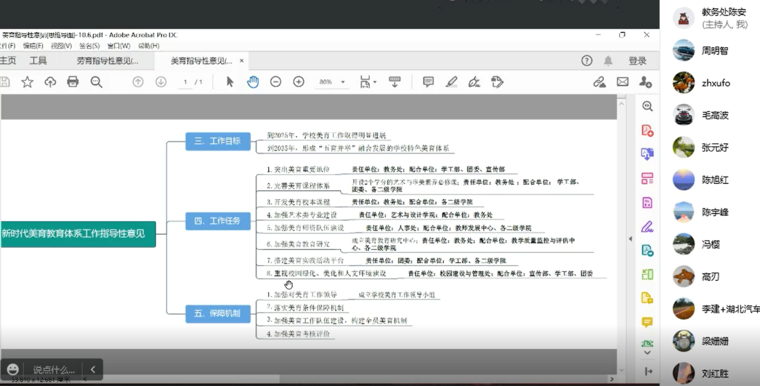Screen dimensions: 760x386
Task: Upload the file to Document Cloud
Action: tap(50, 82)
